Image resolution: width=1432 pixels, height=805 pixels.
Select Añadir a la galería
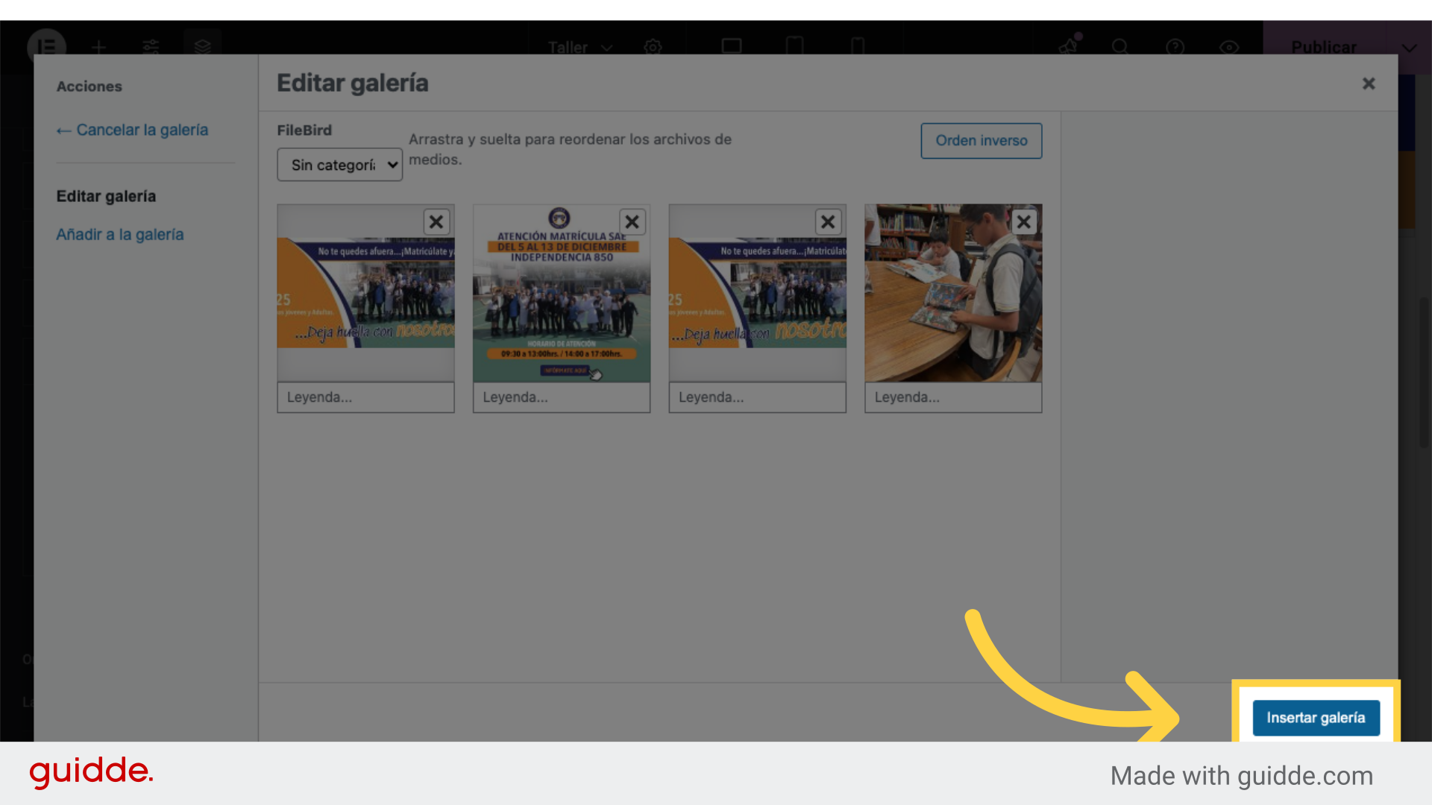pos(120,234)
